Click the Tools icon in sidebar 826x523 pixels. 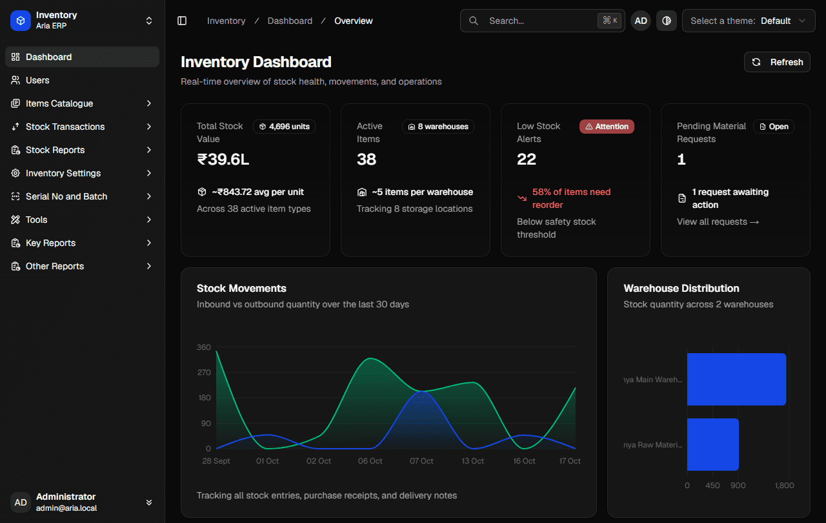[x=15, y=220]
